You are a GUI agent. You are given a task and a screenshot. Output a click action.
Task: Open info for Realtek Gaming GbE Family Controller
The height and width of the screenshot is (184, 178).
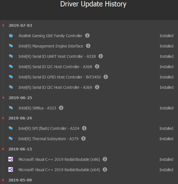(87, 35)
